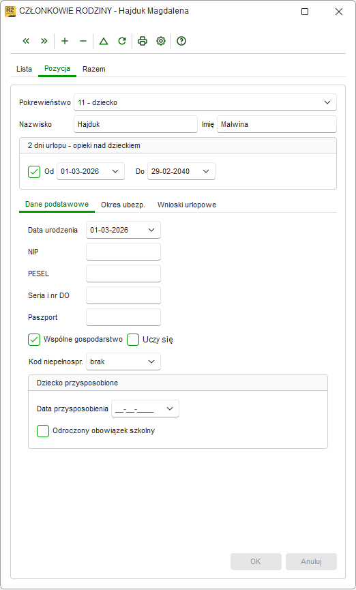Close the Członkowie rodziny window

pos(339,12)
